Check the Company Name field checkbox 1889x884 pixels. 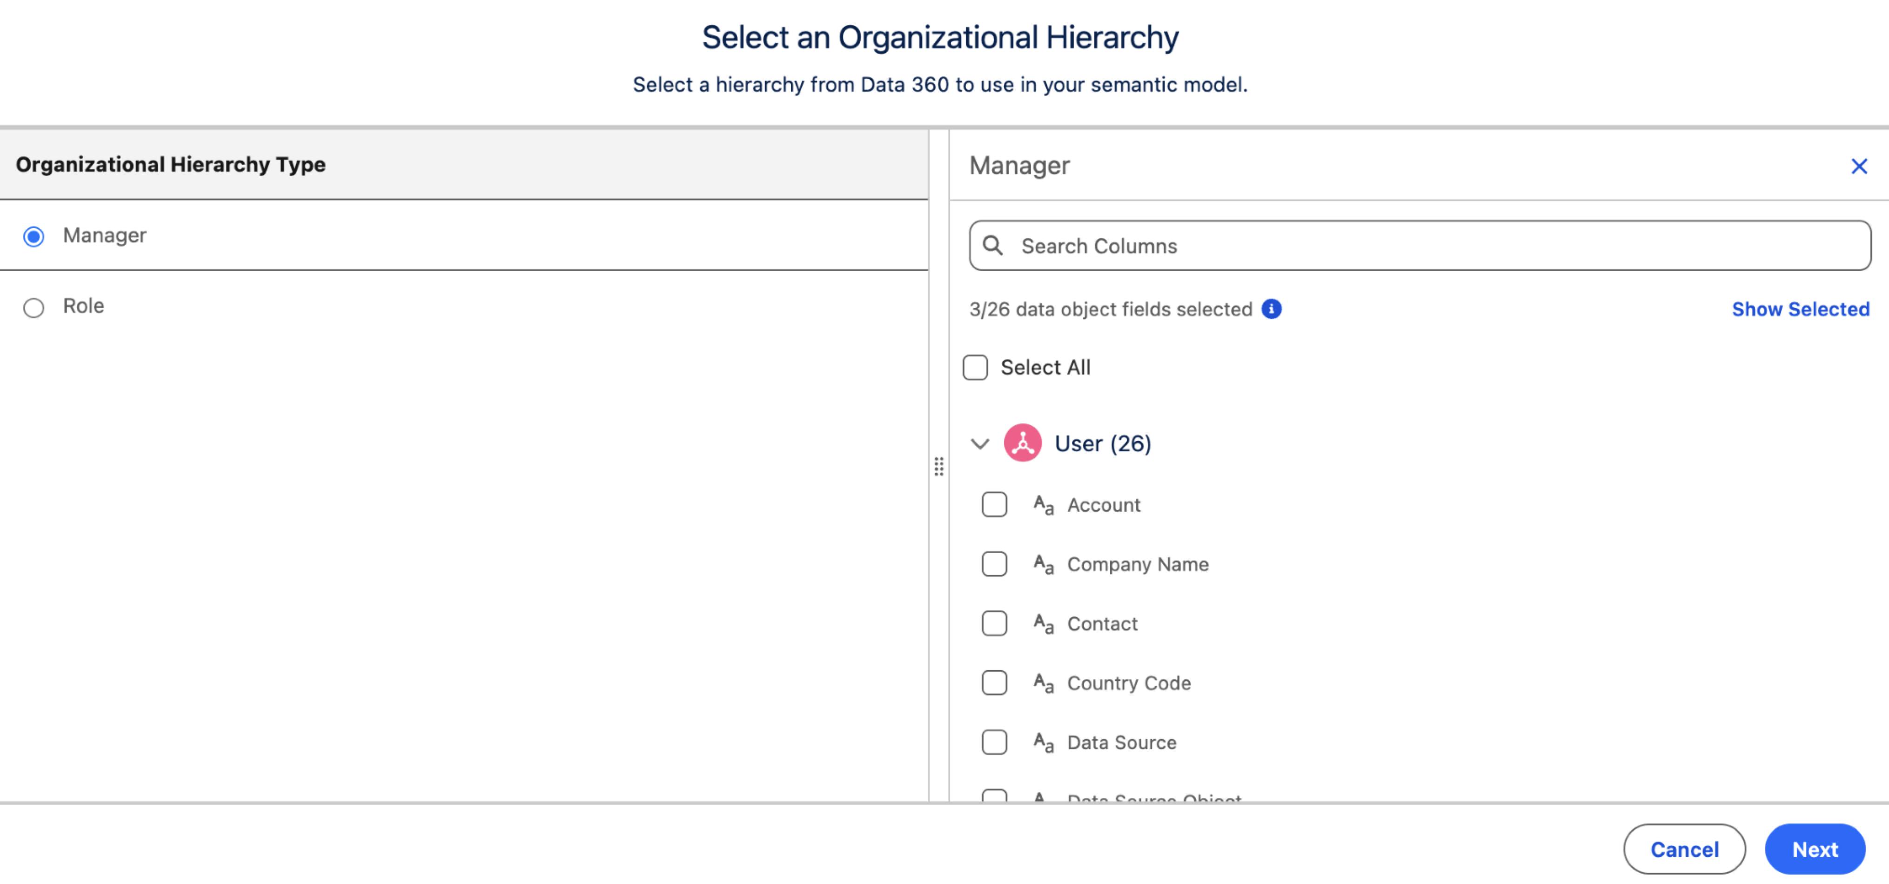[994, 564]
